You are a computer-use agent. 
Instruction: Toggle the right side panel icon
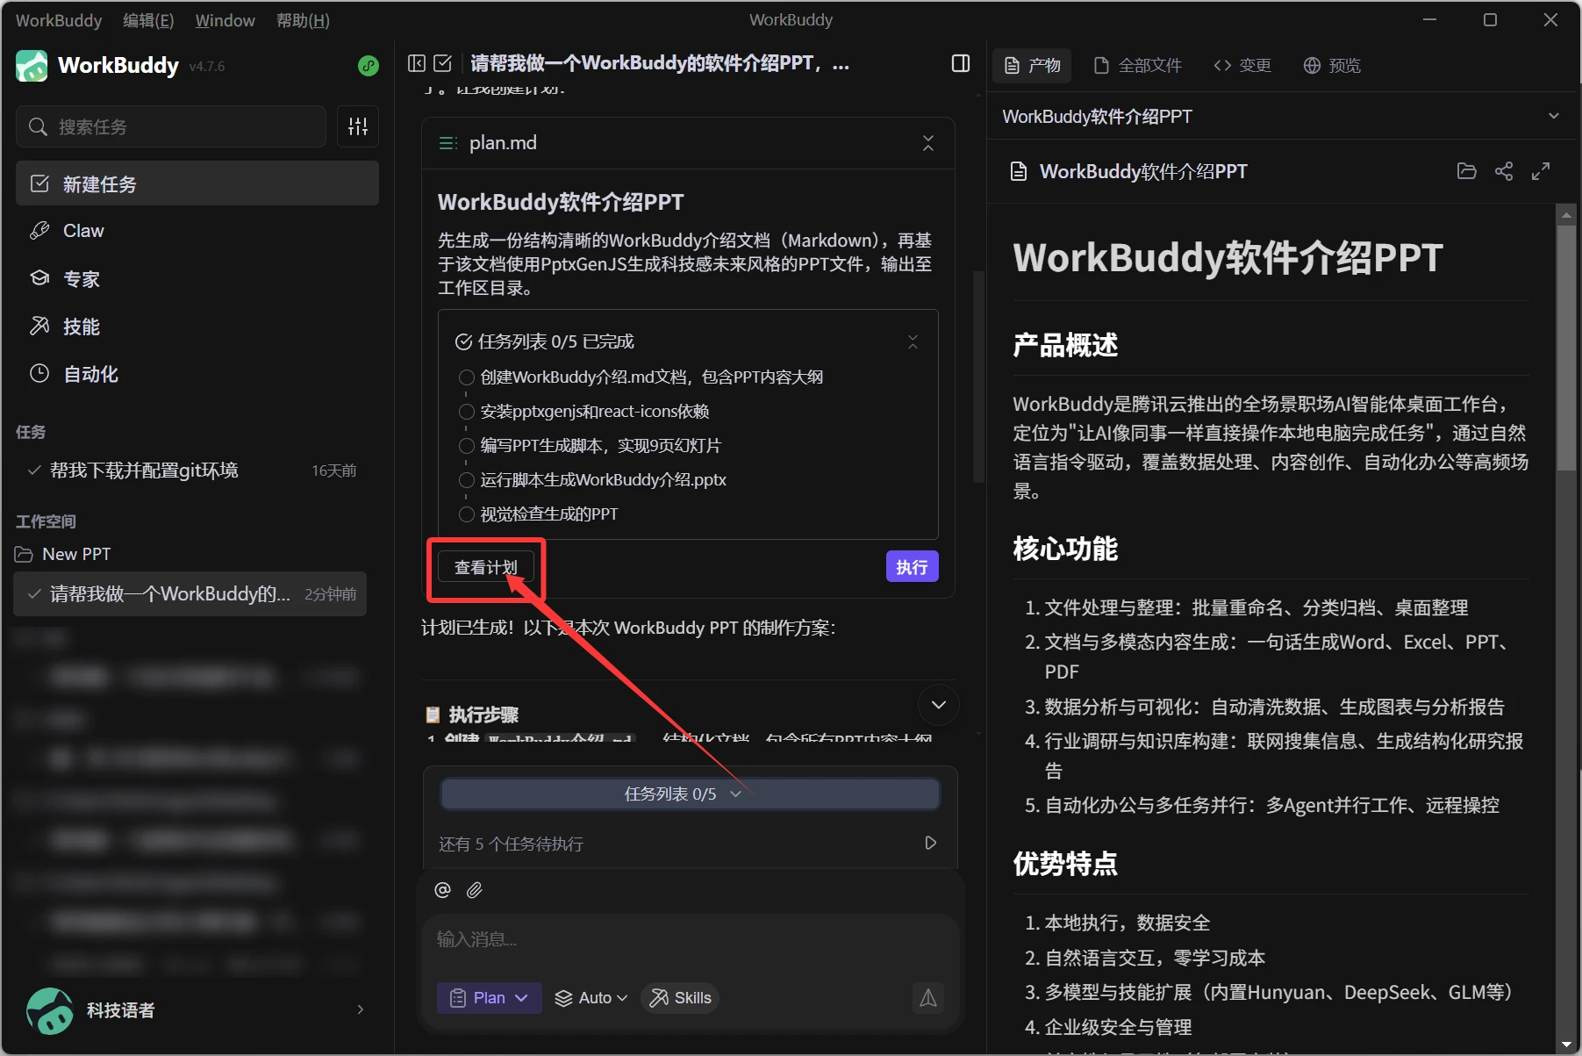pos(961,63)
